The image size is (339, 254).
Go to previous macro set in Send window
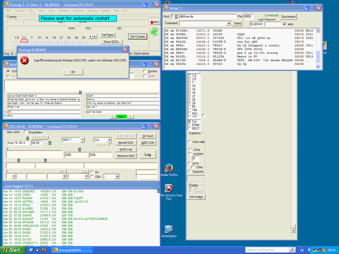[113, 117]
